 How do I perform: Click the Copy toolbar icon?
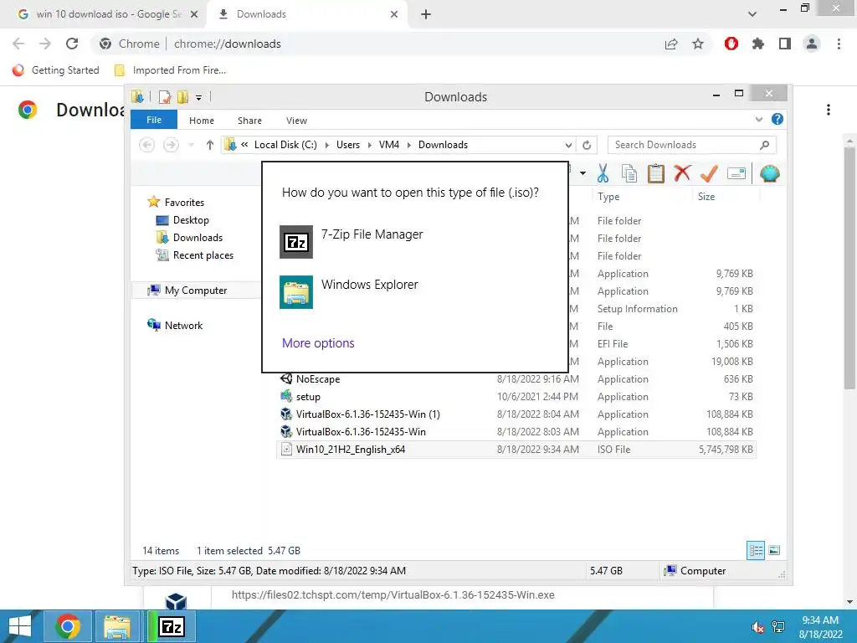click(629, 173)
